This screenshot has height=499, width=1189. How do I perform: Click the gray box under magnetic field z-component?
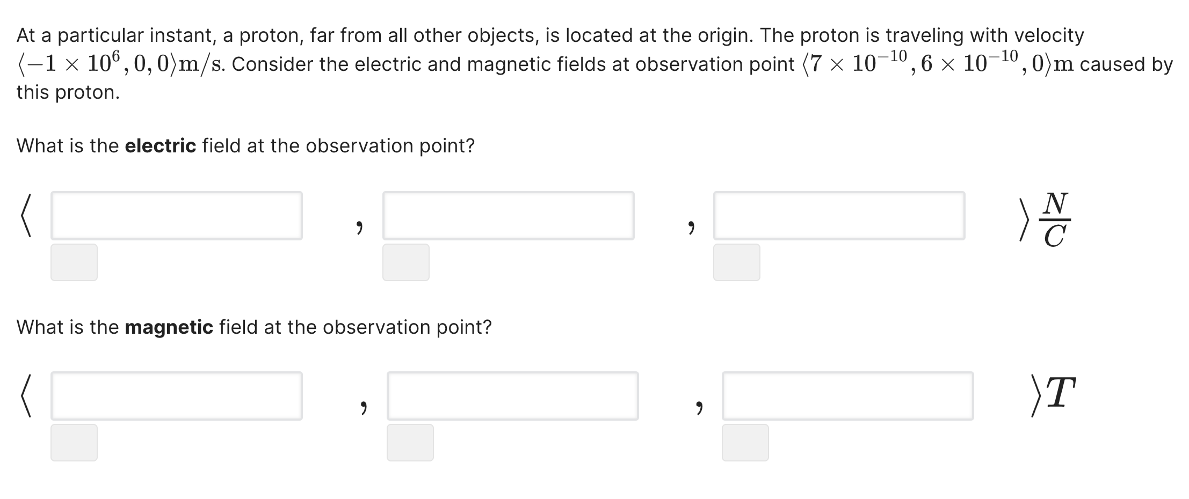[x=745, y=443]
